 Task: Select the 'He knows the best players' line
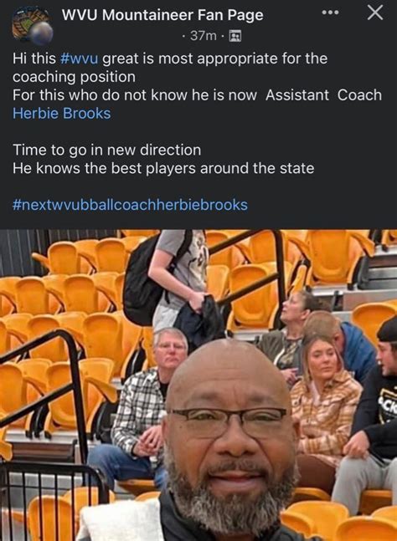tap(163, 168)
